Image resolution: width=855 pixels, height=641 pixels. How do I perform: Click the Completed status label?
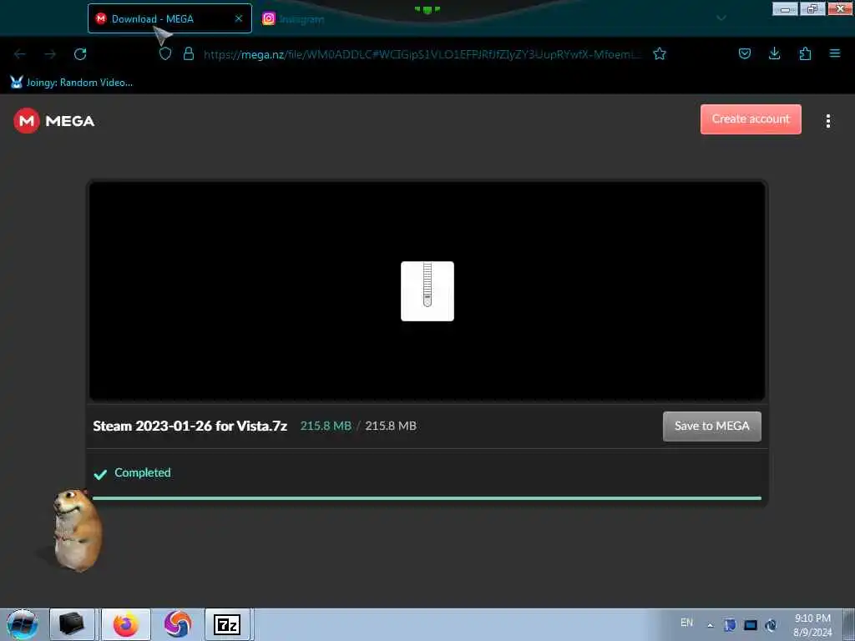coord(142,472)
